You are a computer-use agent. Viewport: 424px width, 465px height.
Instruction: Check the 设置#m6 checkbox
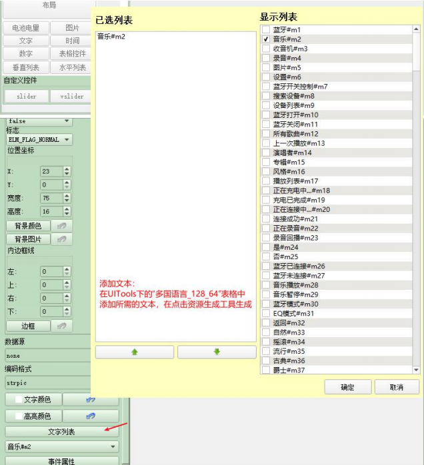[x=266, y=77]
